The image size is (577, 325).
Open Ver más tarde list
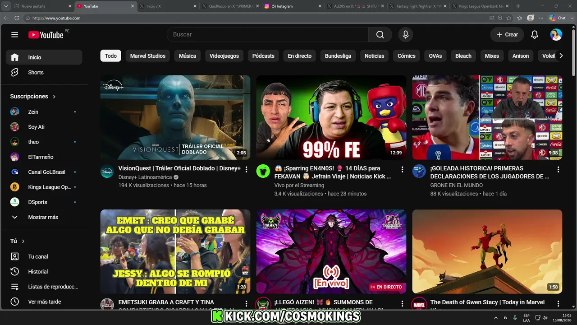[x=44, y=302]
